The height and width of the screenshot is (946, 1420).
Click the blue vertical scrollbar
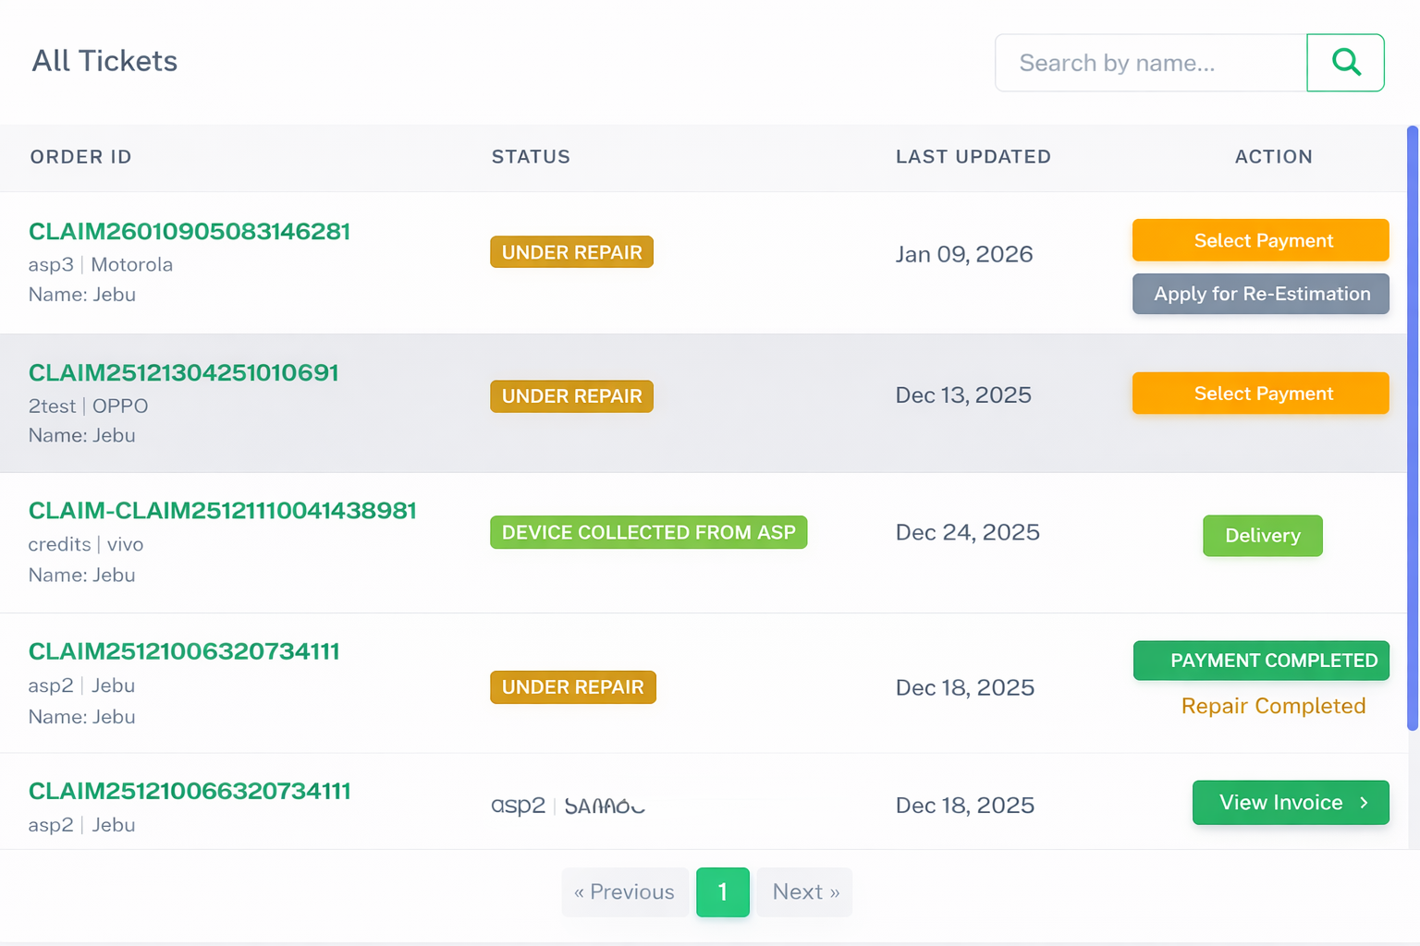[1412, 425]
